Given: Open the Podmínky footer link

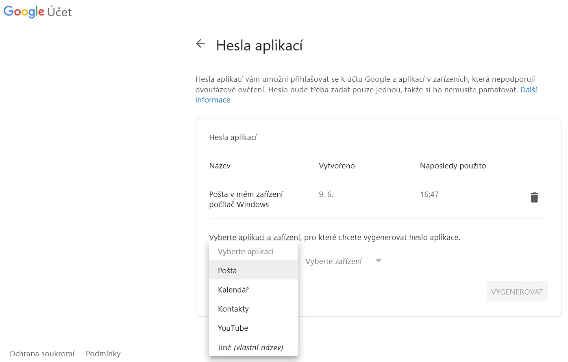Looking at the screenshot, I should tap(103, 353).
